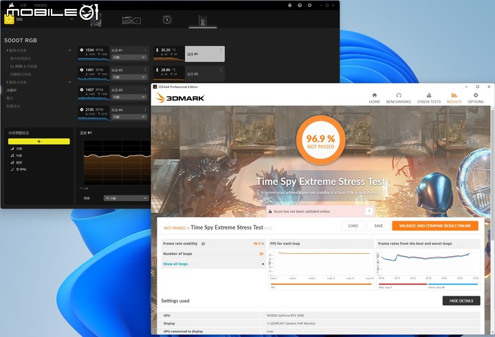The width and height of the screenshot is (495, 337).
Task: Click the best and worst loops frame rate chart
Action: click(x=428, y=264)
